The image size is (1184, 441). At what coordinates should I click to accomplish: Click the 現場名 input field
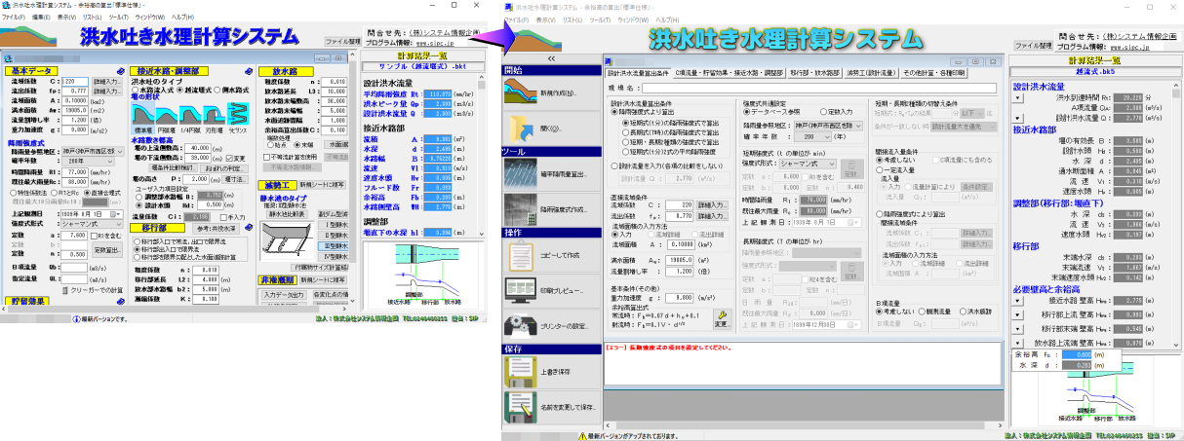pos(817,88)
